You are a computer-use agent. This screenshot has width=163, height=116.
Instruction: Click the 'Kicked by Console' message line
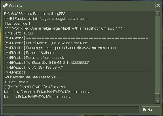click(x=48, y=92)
